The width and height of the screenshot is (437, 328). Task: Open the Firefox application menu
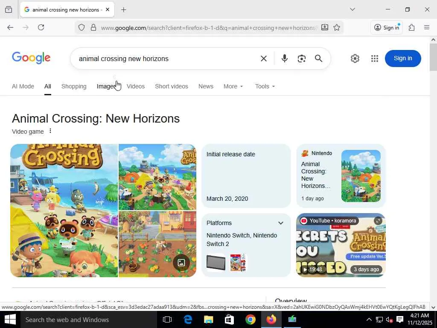pyautogui.click(x=427, y=27)
